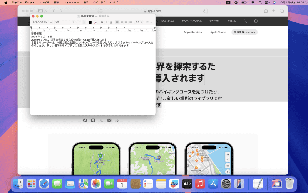Open the W3 font weight dropdown

tap(65, 22)
